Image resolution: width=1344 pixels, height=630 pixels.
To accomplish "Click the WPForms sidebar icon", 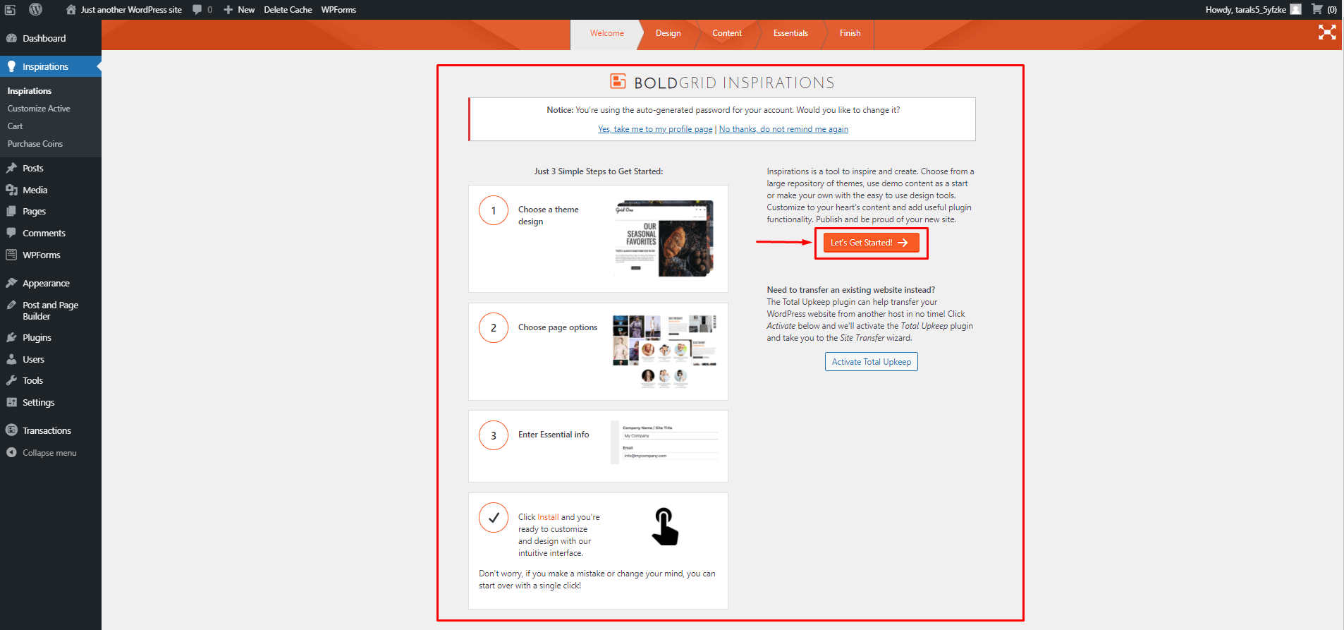I will pos(11,255).
